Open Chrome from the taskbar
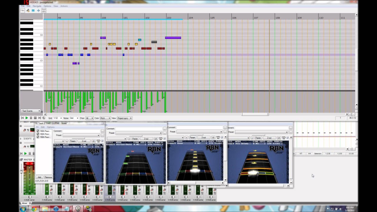This screenshot has height=212, width=377. click(34, 209)
